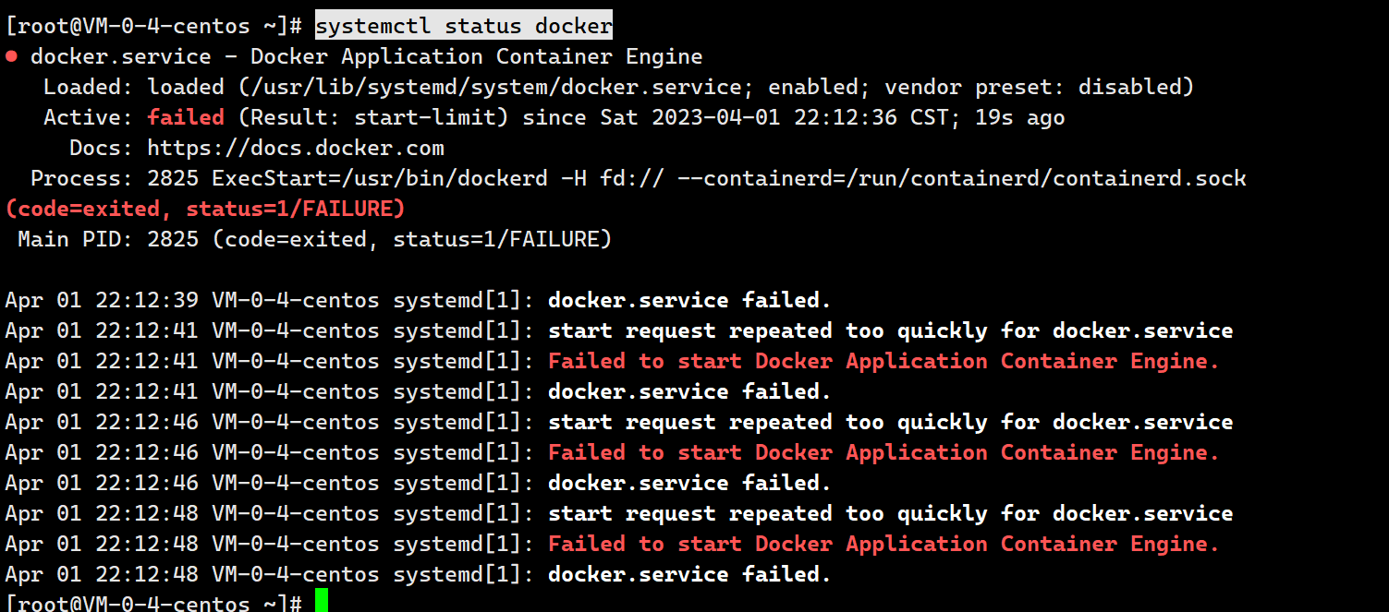Image resolution: width=1389 pixels, height=612 pixels.
Task: Click the highlighted systemctl status docker command
Action: (464, 26)
